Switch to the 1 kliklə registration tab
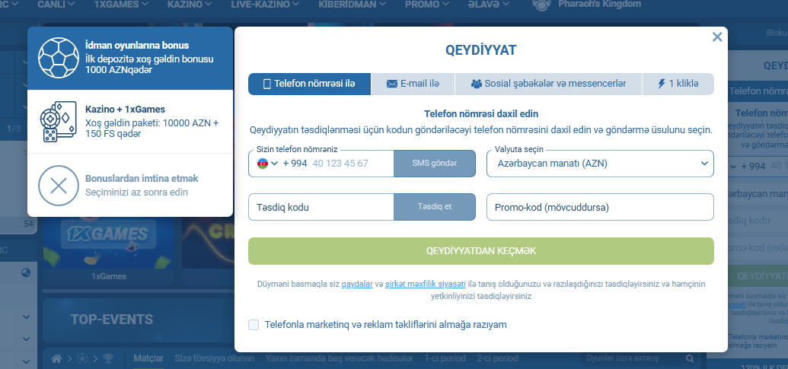Image resolution: width=788 pixels, height=369 pixels. click(678, 84)
